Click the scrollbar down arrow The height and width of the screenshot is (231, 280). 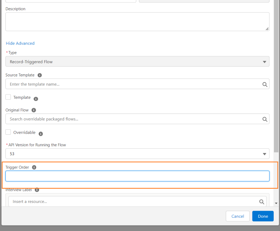tap(276, 204)
